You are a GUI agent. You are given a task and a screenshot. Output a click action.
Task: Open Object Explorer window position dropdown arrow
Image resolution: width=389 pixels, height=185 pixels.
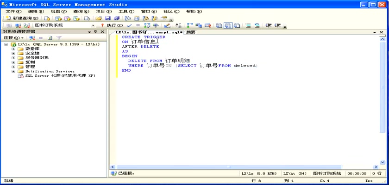[x=89, y=32]
